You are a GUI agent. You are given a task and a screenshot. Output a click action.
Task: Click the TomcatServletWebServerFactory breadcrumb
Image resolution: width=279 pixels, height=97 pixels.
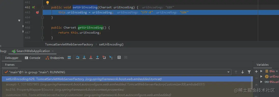click(x=69, y=44)
